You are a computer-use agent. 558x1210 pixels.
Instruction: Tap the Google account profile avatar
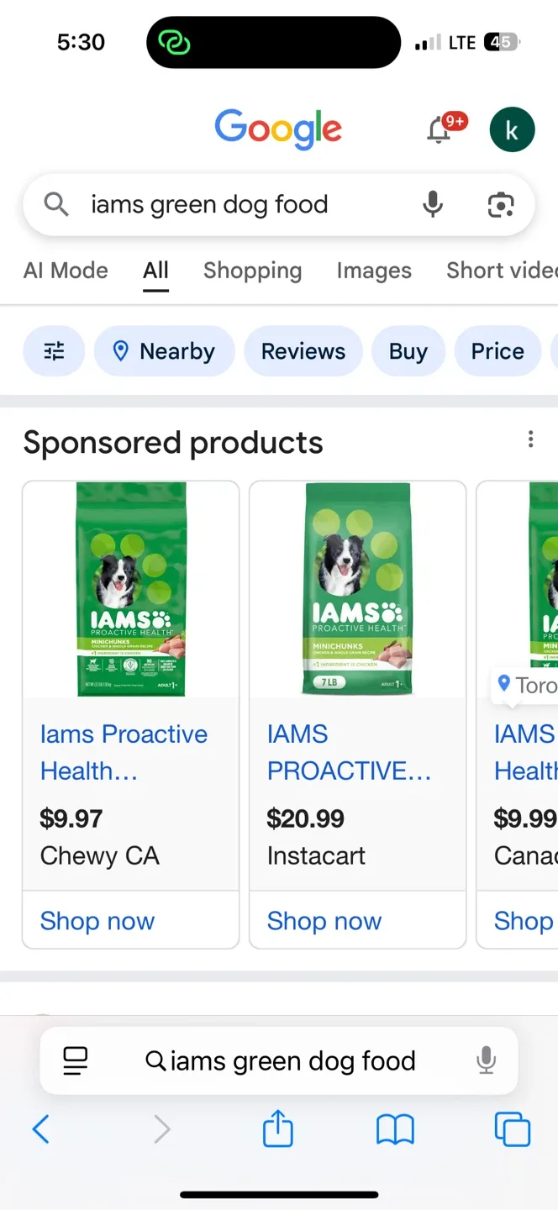click(x=512, y=129)
